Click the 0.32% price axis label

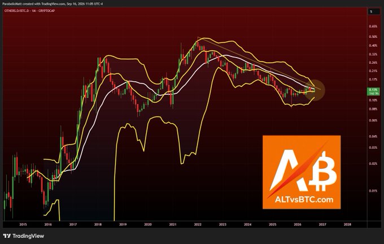pos(373,54)
